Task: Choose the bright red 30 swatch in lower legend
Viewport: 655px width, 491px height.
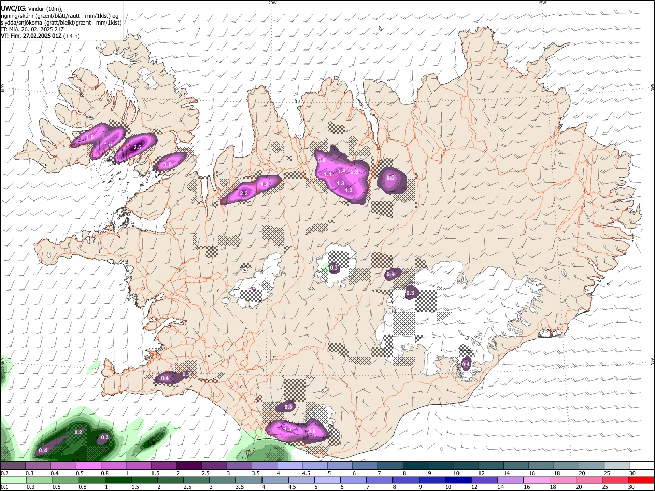Action: [642, 480]
